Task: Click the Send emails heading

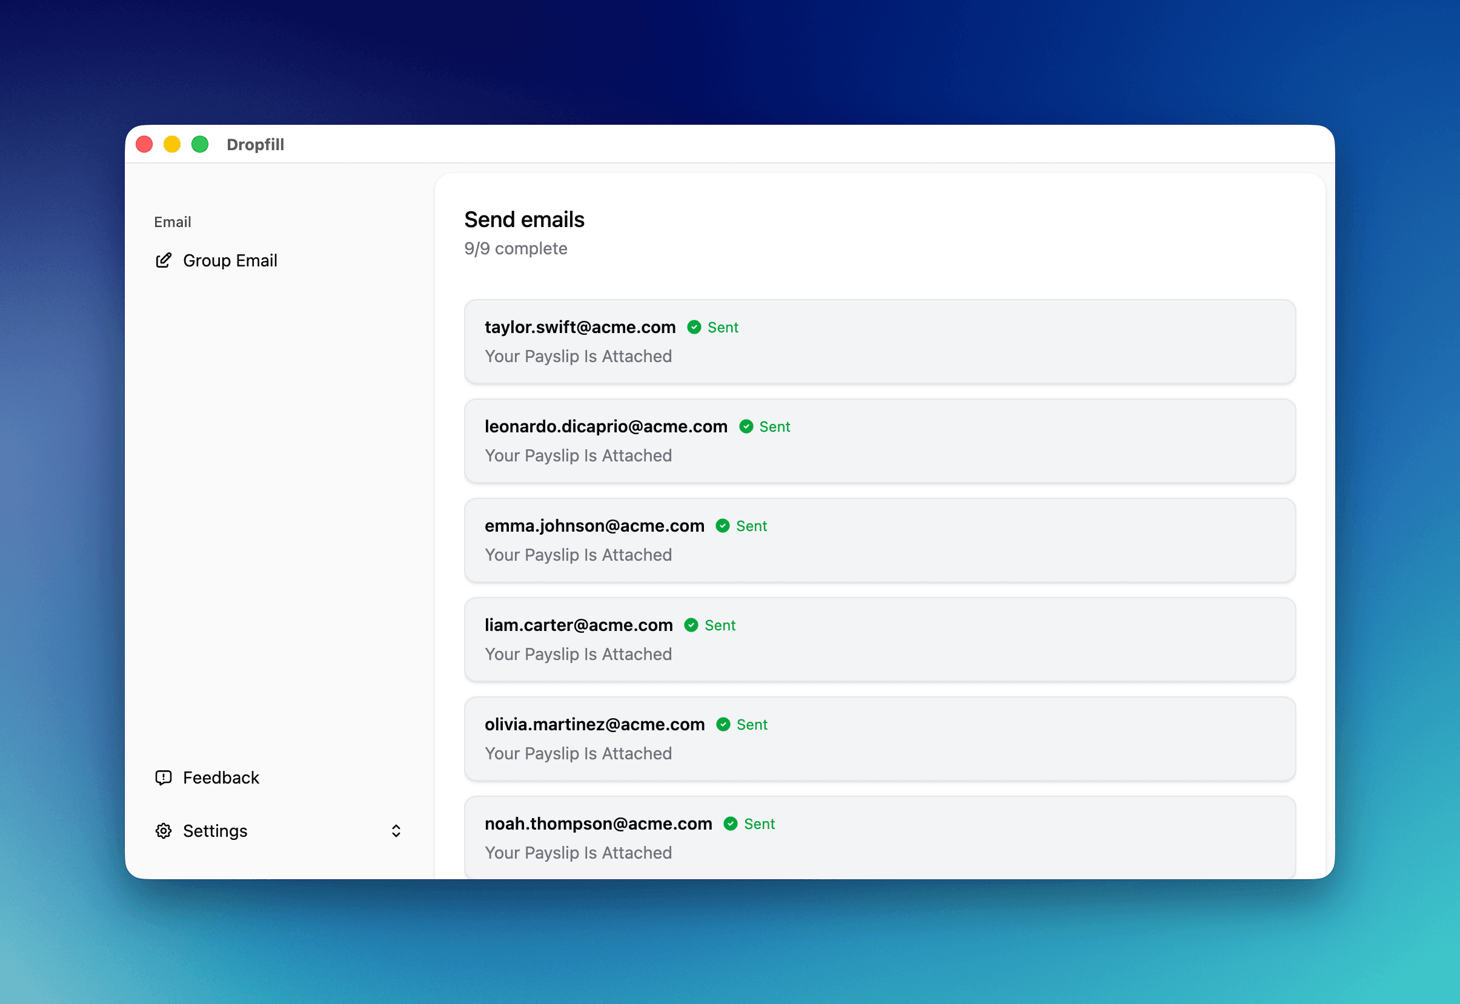Action: point(524,220)
